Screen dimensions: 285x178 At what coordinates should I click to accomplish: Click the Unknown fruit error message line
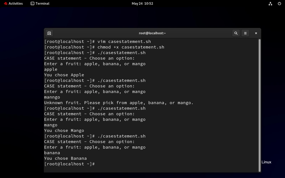[x=119, y=103]
